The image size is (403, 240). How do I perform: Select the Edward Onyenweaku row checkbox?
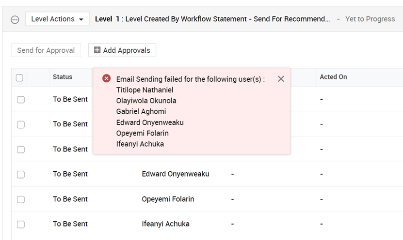point(21,174)
